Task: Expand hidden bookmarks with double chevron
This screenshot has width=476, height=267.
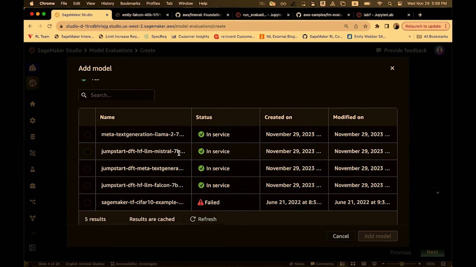Action: coord(409,36)
